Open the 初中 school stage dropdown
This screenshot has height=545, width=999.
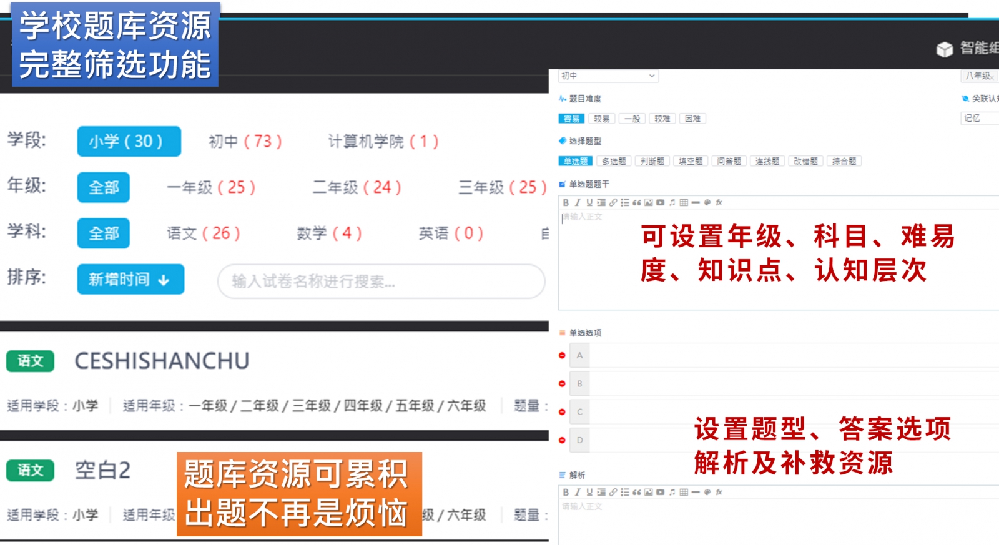pyautogui.click(x=608, y=76)
